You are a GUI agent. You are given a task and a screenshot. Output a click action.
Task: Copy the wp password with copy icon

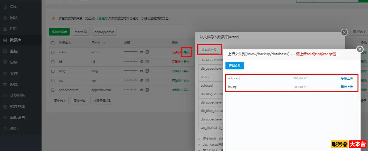coord(147,80)
